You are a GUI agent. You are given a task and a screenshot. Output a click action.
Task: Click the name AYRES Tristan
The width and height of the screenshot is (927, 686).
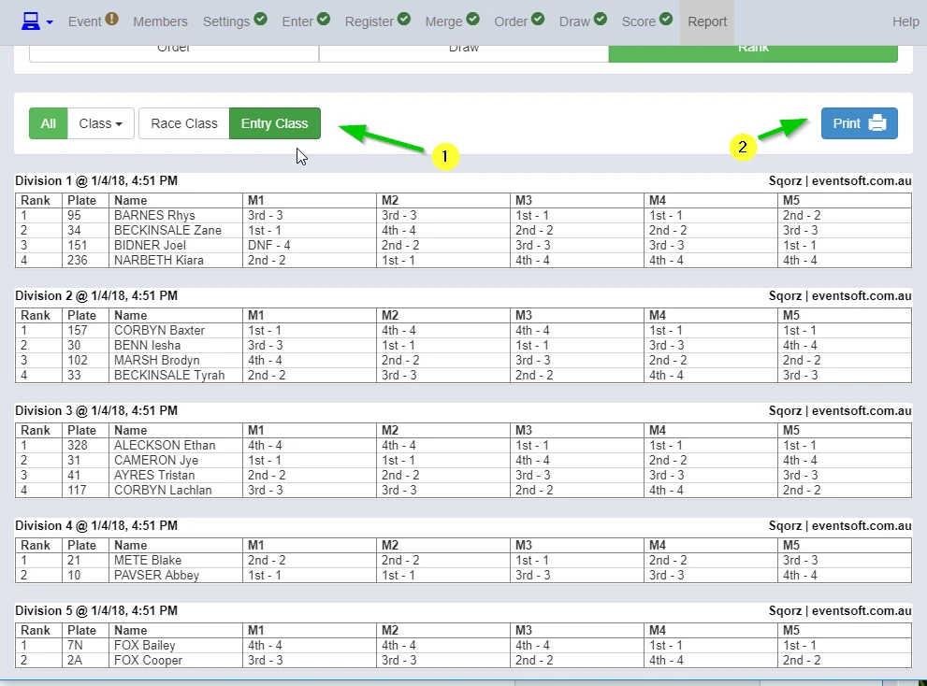154,475
